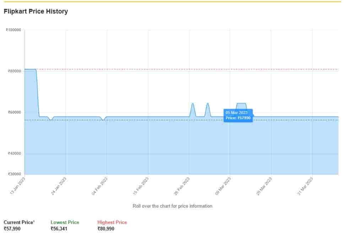356x241 pixels.
Task: Select the 09 Mar 2023 x-axis date label
Action: (x=223, y=186)
